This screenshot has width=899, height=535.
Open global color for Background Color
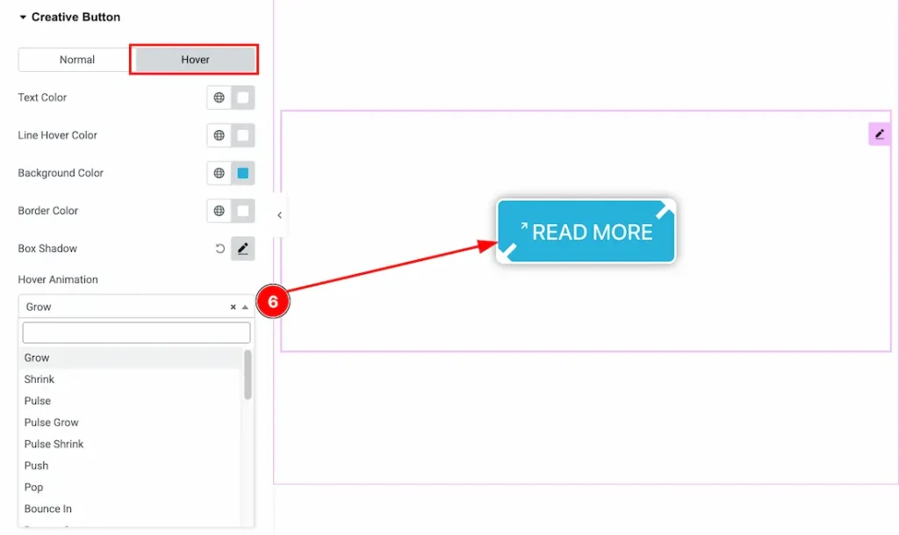click(x=219, y=173)
